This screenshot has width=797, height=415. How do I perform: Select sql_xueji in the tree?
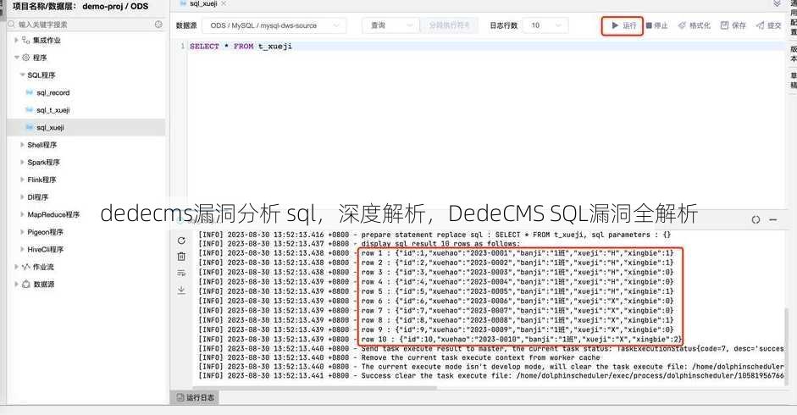(x=50, y=127)
